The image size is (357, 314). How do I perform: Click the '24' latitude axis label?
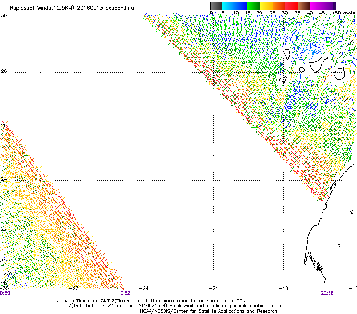point(4,179)
